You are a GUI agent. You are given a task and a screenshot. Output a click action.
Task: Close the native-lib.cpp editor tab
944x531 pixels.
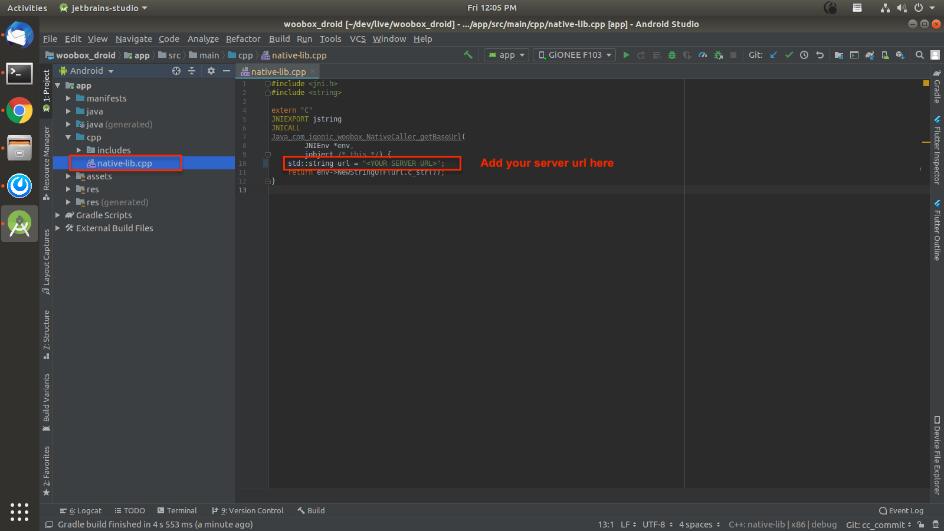pos(313,71)
